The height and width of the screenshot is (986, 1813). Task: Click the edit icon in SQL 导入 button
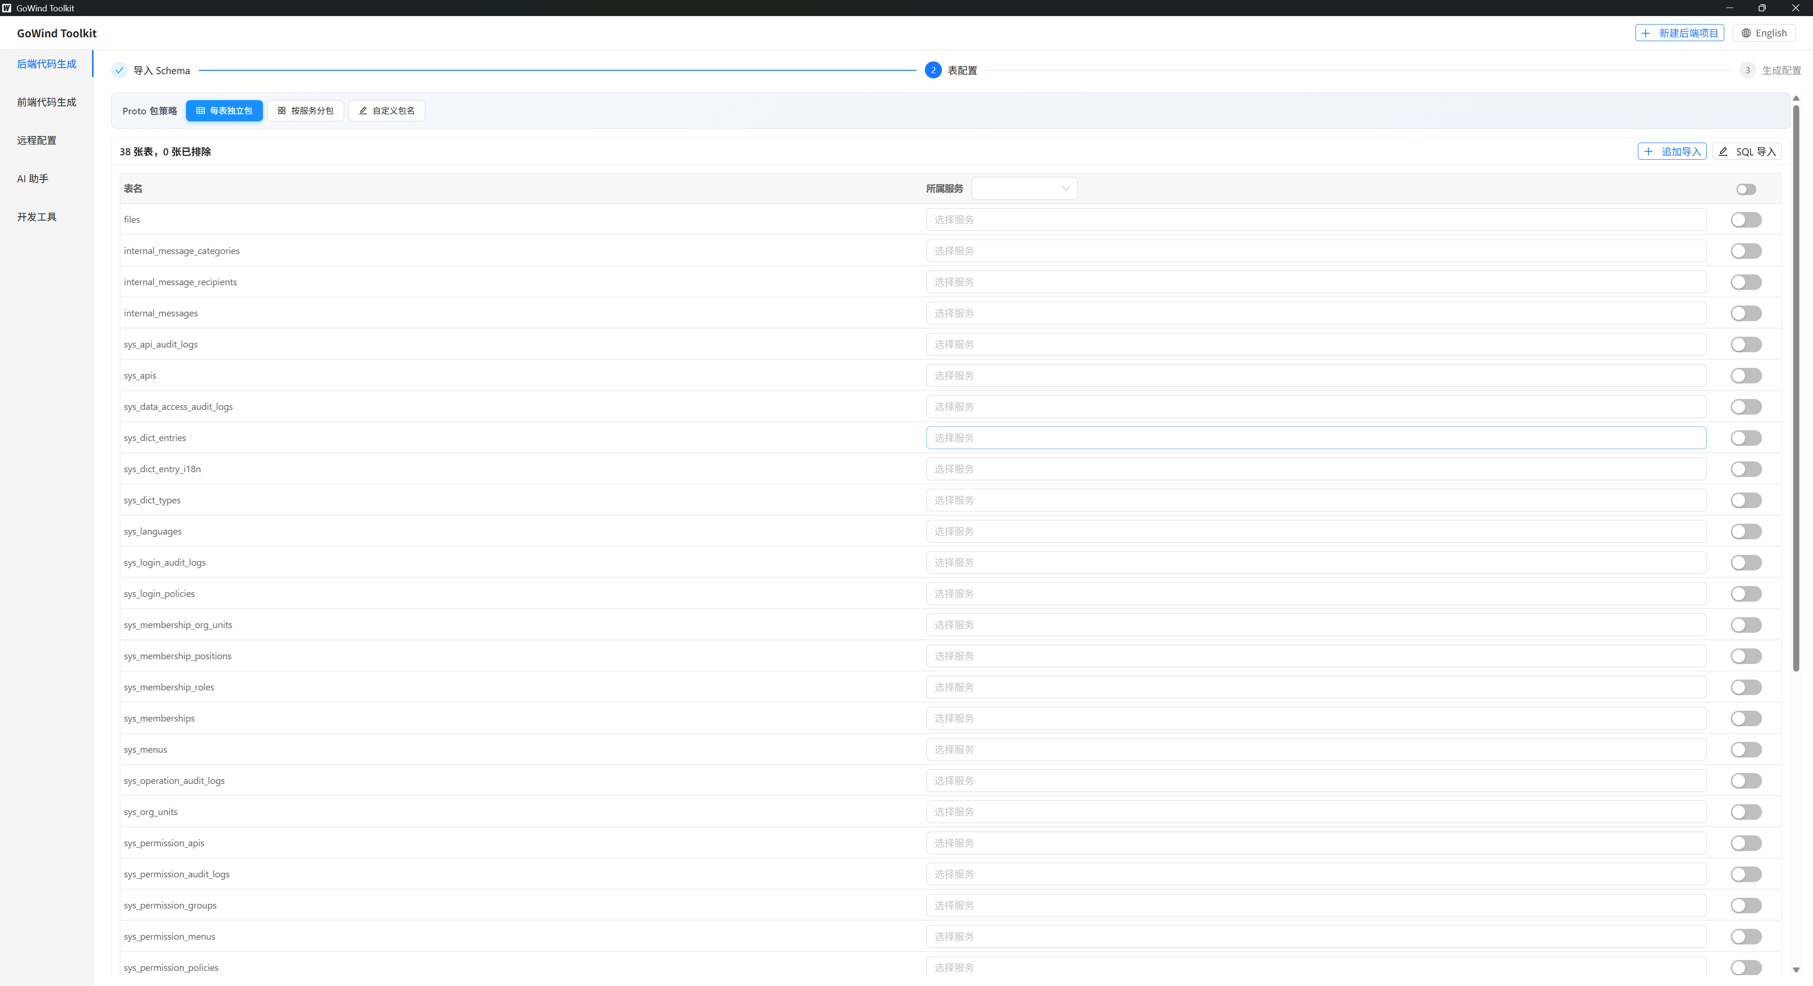tap(1723, 151)
